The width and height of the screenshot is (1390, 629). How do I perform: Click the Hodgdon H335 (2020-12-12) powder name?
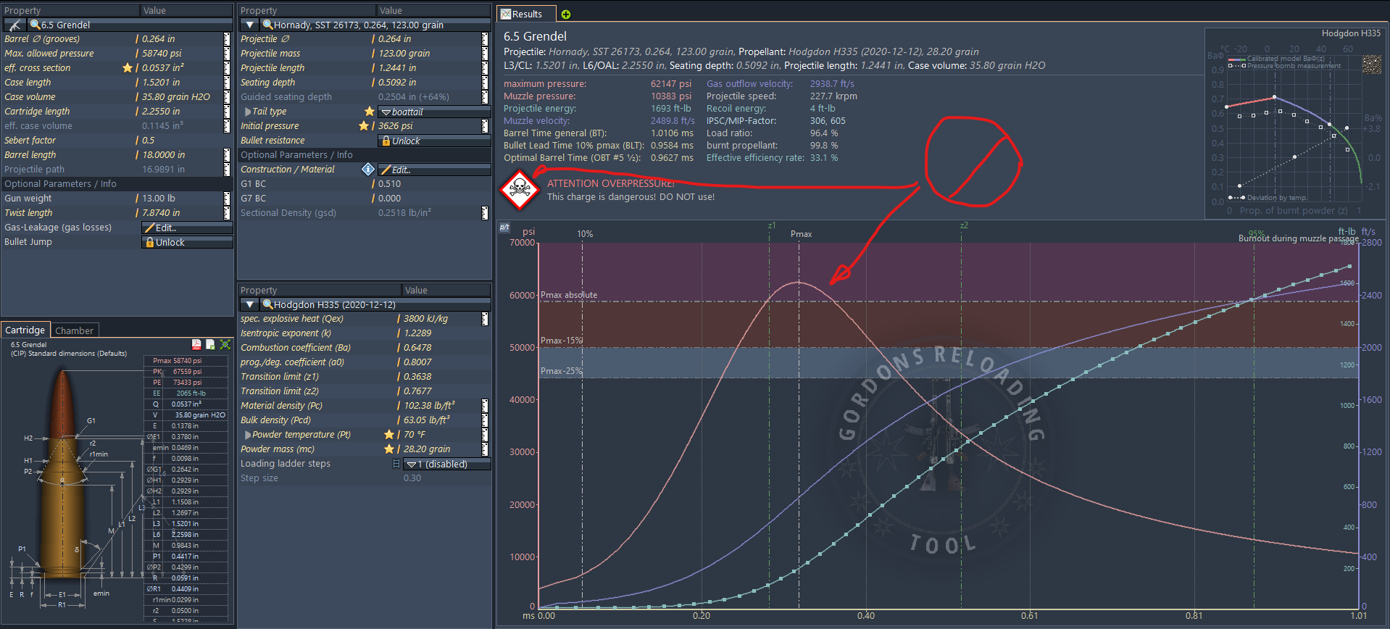point(335,304)
